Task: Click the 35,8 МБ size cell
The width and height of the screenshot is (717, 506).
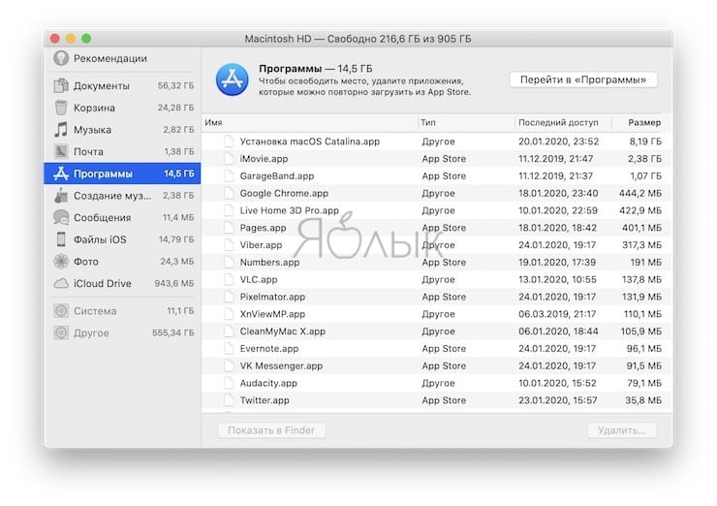Action: 643,400
